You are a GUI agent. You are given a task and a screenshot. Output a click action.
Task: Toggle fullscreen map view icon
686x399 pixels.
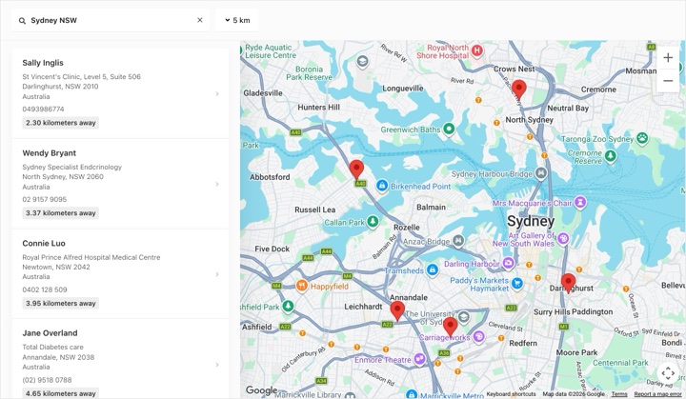click(668, 373)
